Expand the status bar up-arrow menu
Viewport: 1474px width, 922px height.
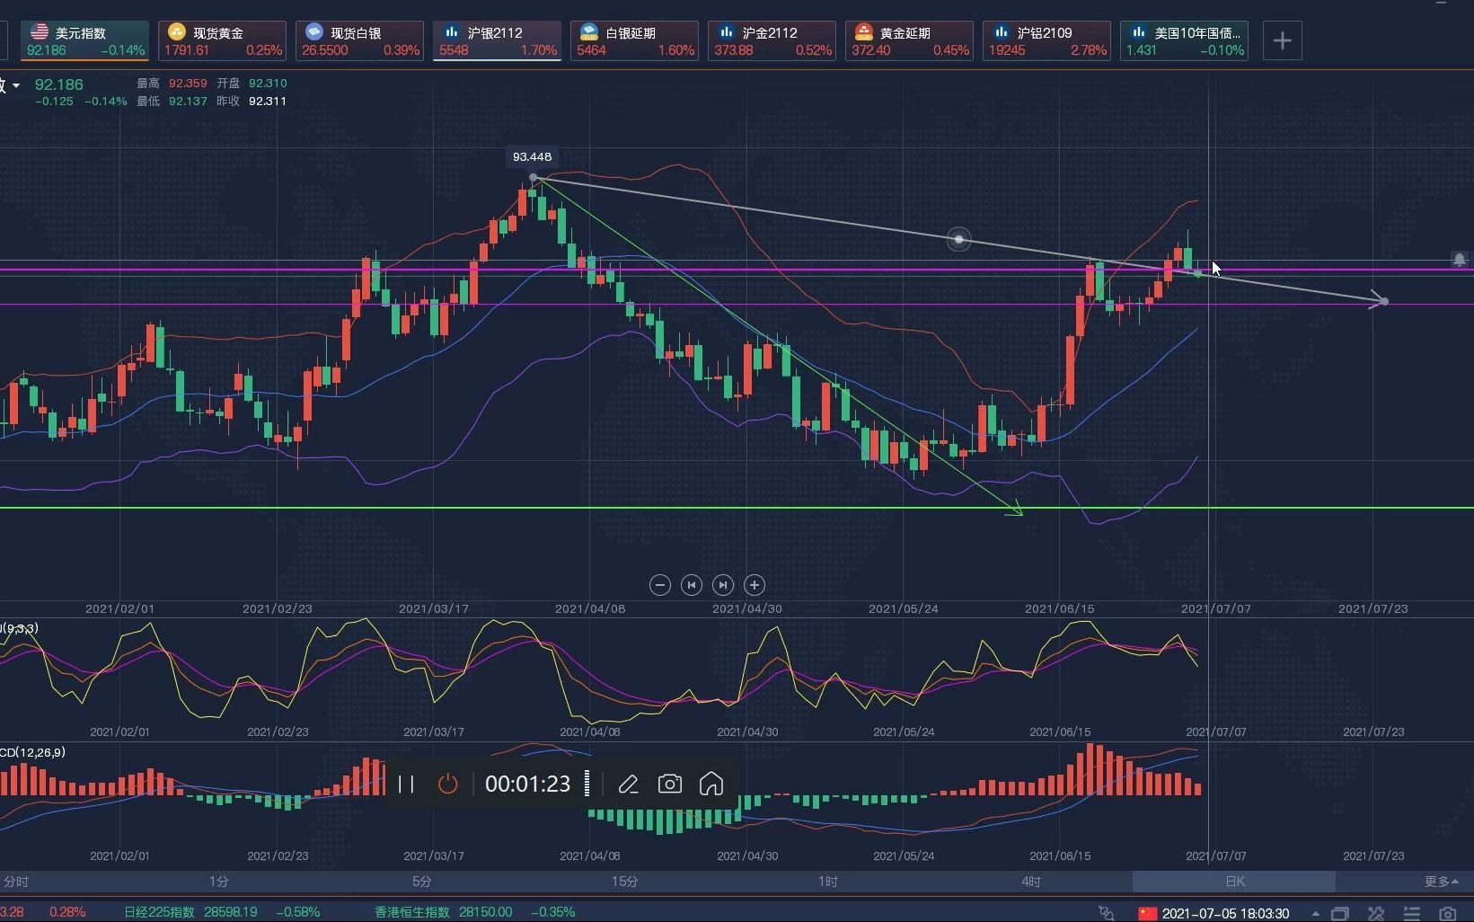pos(1315,913)
